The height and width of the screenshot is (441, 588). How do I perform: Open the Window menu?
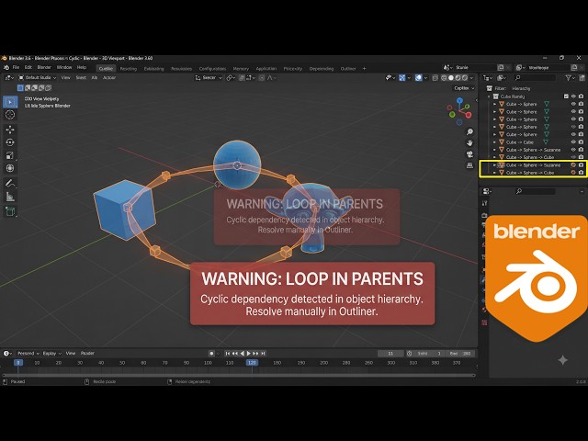[x=64, y=67]
